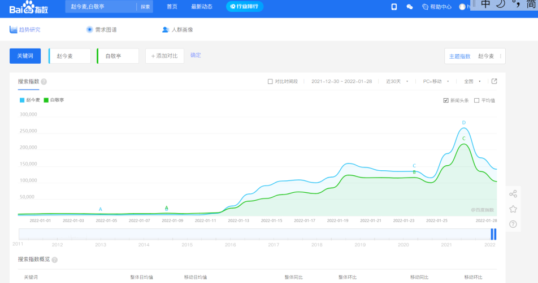
Task: Toggle the 赵今麦 blue legend swatch
Action: point(22,100)
